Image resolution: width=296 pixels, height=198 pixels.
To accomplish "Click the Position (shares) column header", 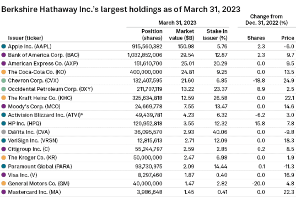I will point(152,35).
